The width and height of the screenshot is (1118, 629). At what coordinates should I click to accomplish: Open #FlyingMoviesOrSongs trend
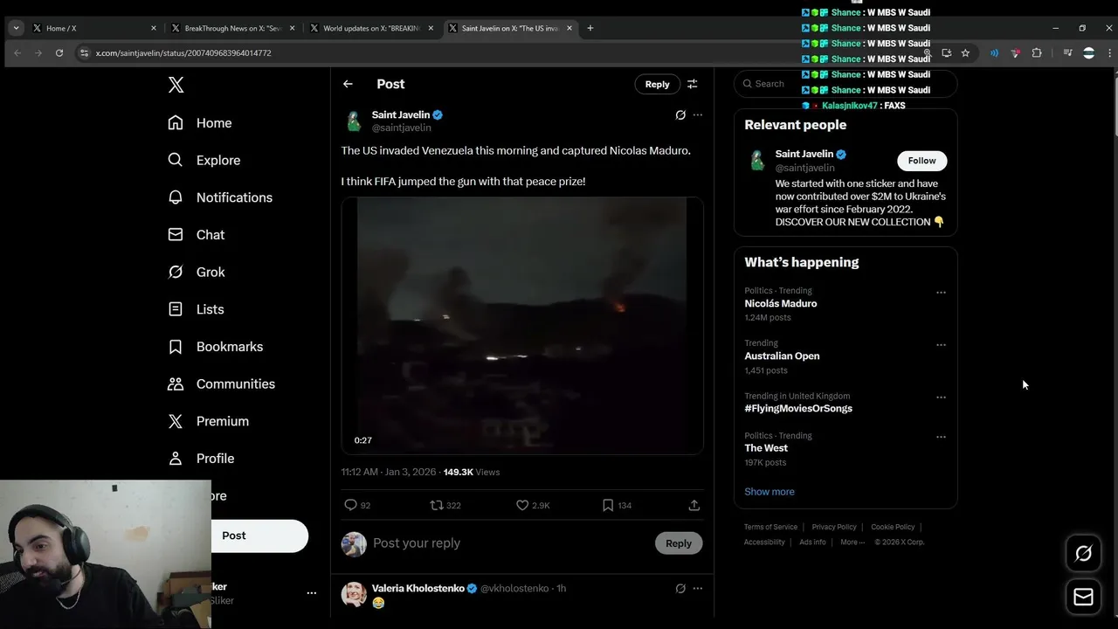point(798,409)
